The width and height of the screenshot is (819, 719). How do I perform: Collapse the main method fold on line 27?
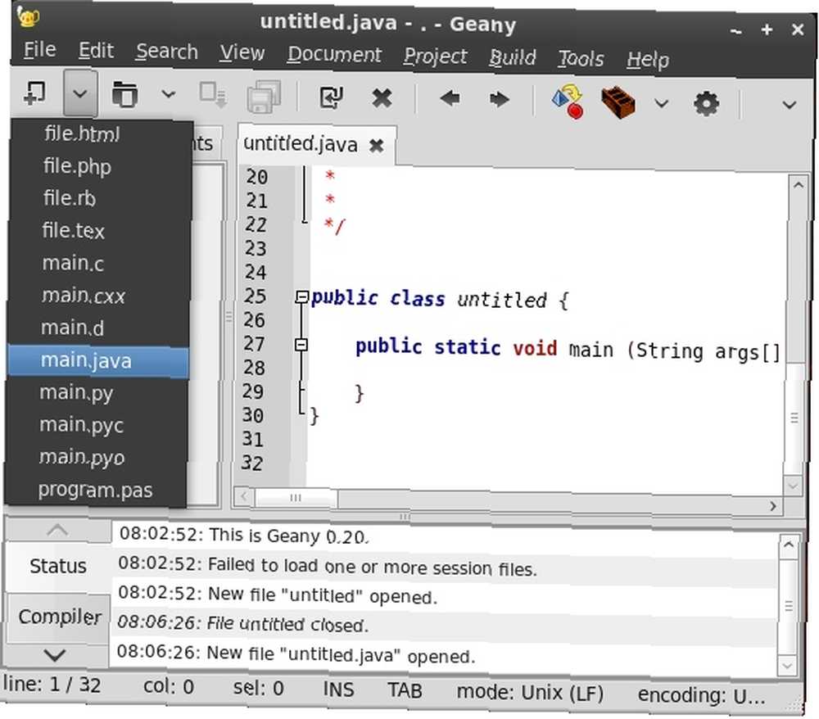pos(301,345)
